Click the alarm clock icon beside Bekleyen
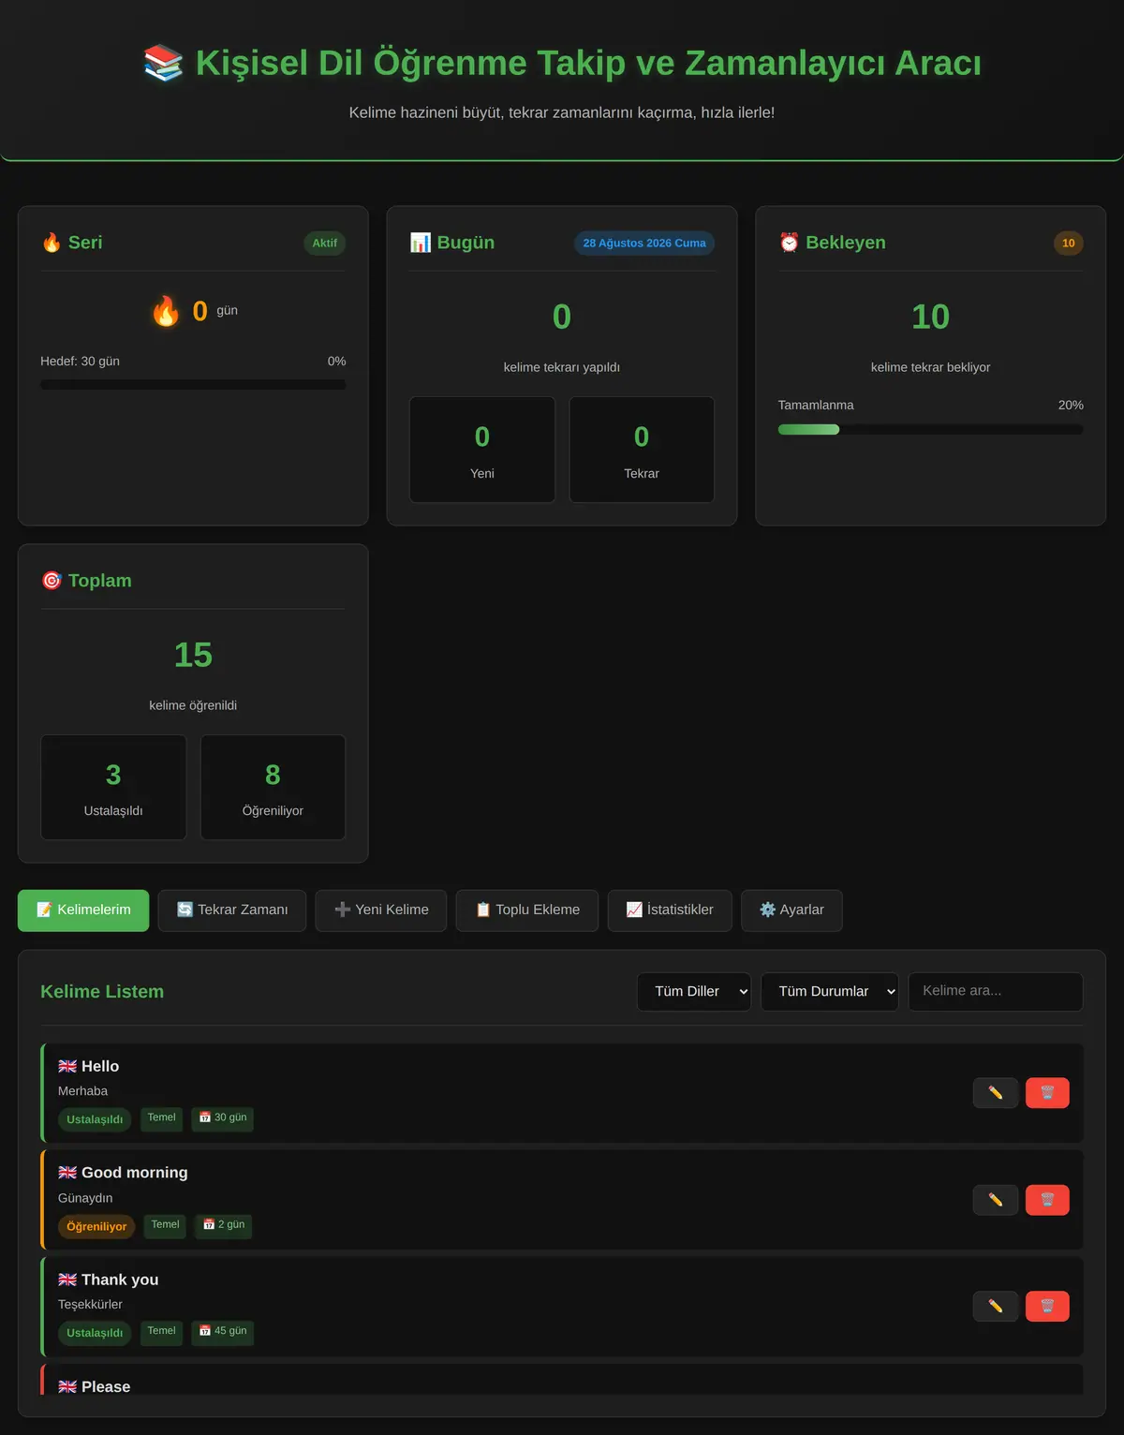The width and height of the screenshot is (1124, 1435). click(790, 243)
